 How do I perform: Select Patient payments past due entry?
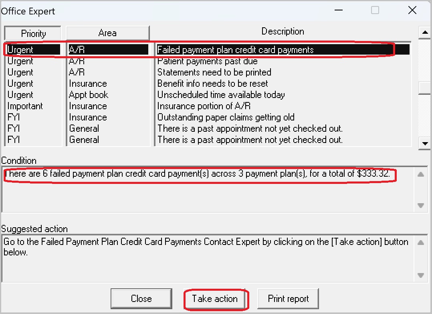pyautogui.click(x=207, y=61)
